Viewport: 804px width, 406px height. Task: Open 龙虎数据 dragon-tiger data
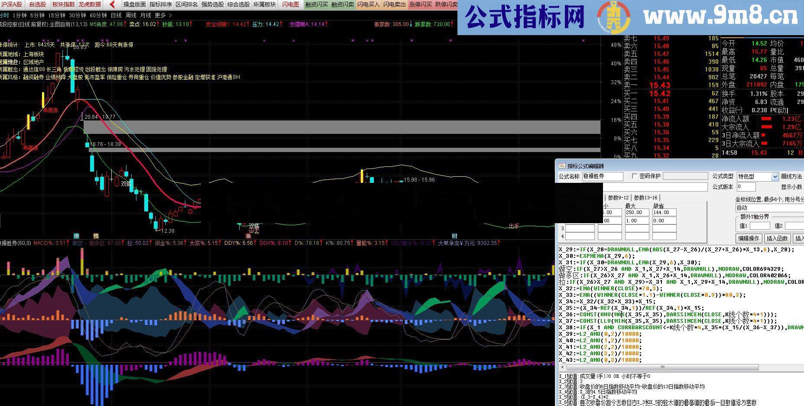(89, 4)
